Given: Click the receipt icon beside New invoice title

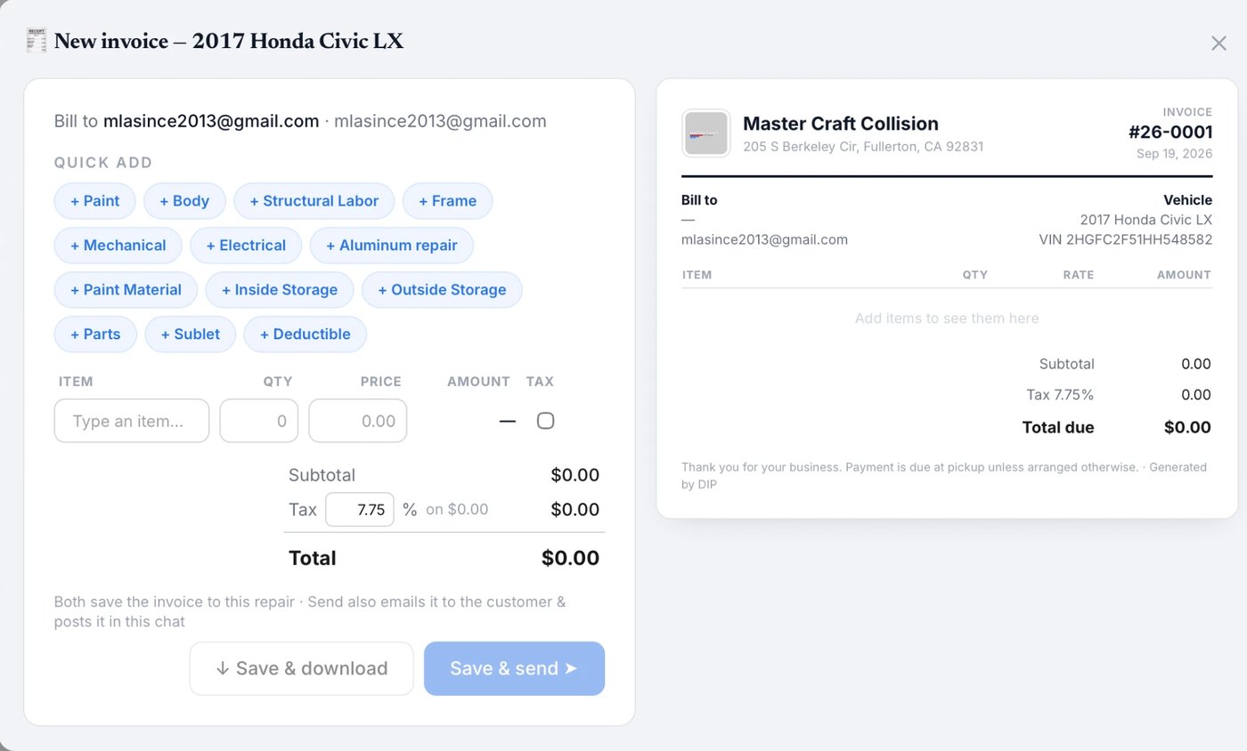Looking at the screenshot, I should click(x=37, y=41).
